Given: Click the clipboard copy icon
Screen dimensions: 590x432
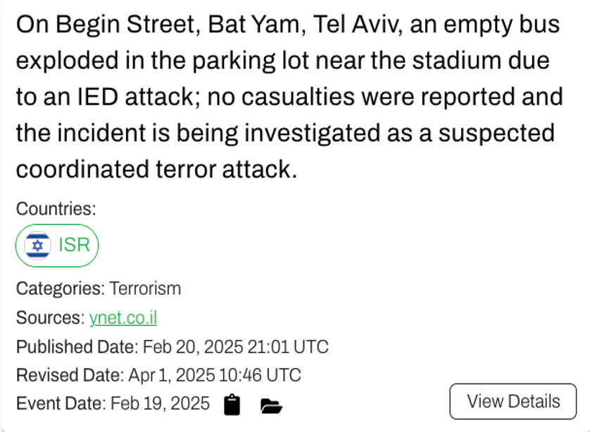Looking at the screenshot, I should click(232, 405).
